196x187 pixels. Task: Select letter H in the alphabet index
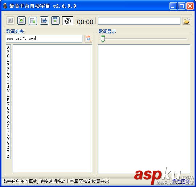coord(8,78)
